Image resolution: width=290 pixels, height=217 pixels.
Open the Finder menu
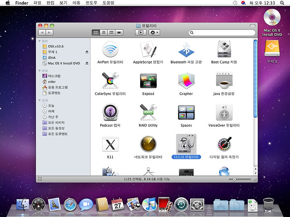point(22,3)
